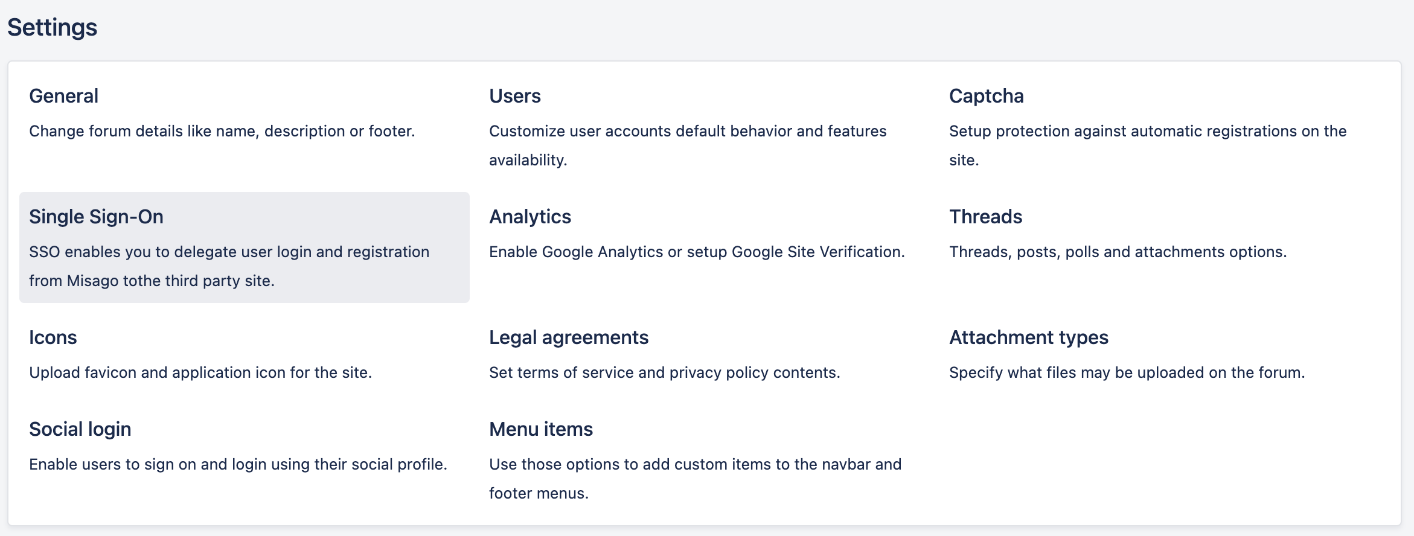The image size is (1414, 536).
Task: Click 'Setup protection against automatic registrations' text
Action: click(1147, 132)
